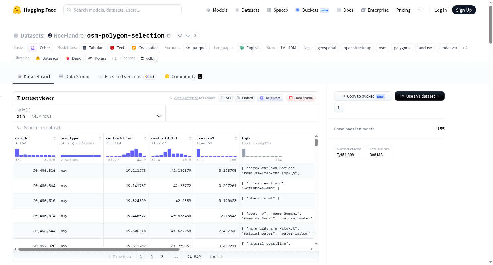
Task: Select the parquet format tag
Action: point(196,48)
